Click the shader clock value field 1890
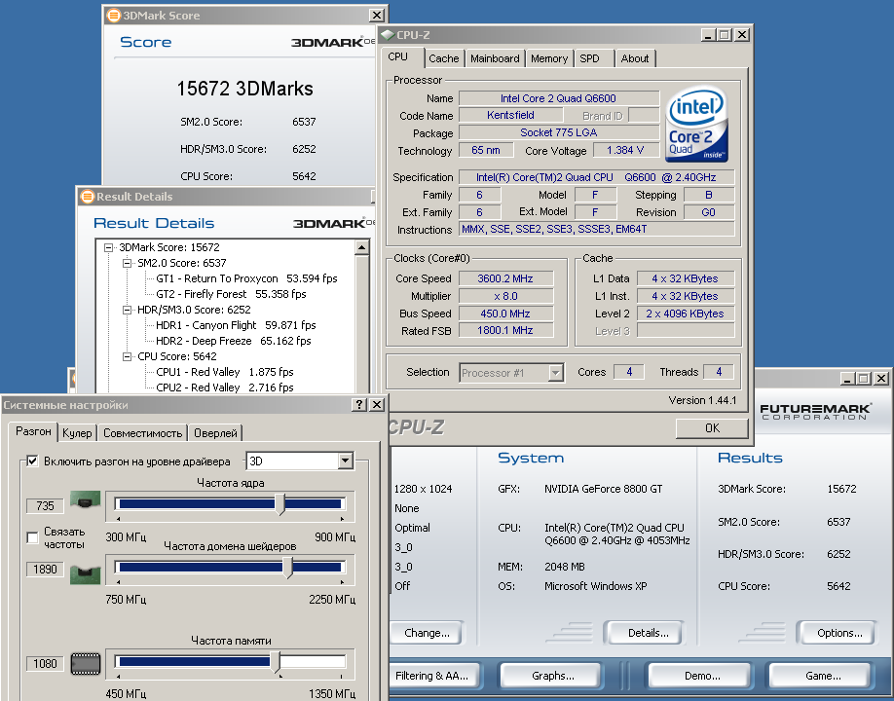Image resolution: width=894 pixels, height=701 pixels. [45, 569]
